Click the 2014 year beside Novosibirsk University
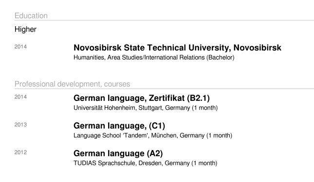Image resolution: width=314 pixels, height=182 pixels. [20, 47]
